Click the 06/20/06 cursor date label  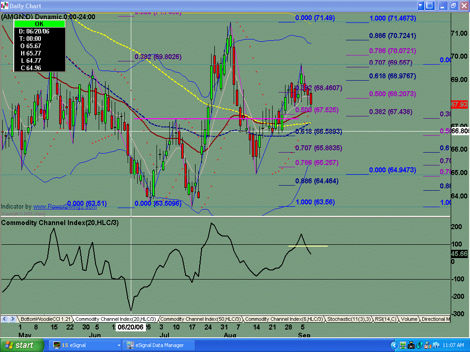[130, 327]
